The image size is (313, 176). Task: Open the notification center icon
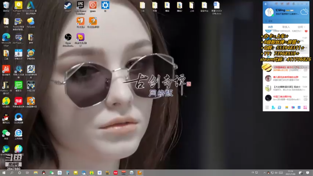[308, 172]
